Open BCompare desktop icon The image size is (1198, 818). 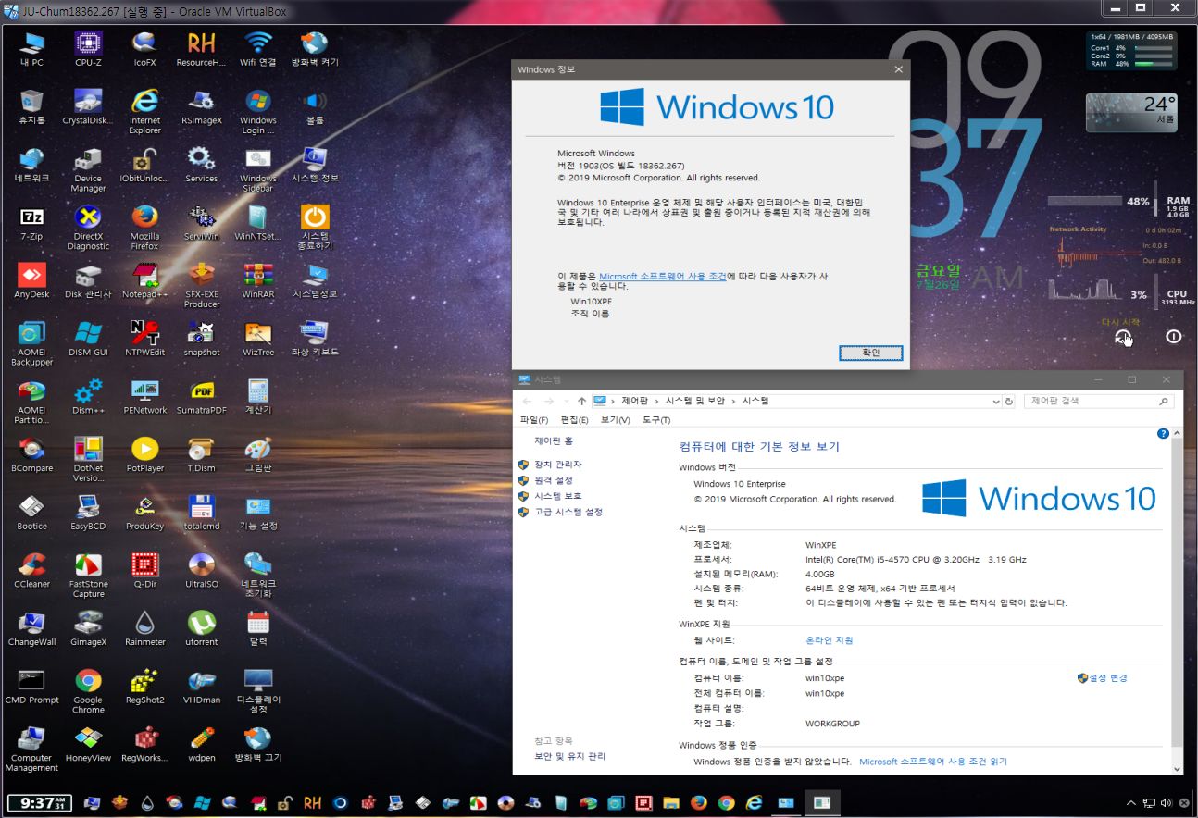pos(31,455)
